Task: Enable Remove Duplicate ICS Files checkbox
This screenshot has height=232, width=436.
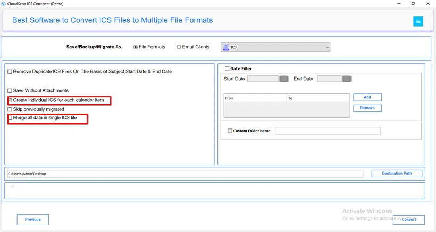Action: click(x=10, y=72)
